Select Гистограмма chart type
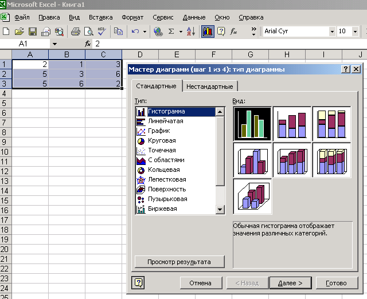 click(x=175, y=112)
